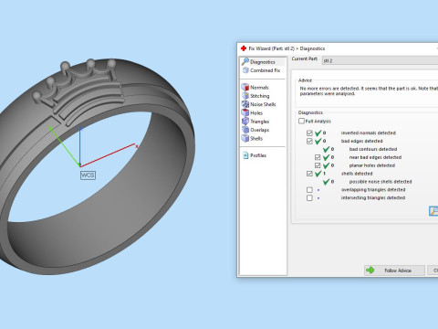Screen dimensions: 438x329
Task: Click the update diagnostics magnifier icon
Action: (433, 211)
